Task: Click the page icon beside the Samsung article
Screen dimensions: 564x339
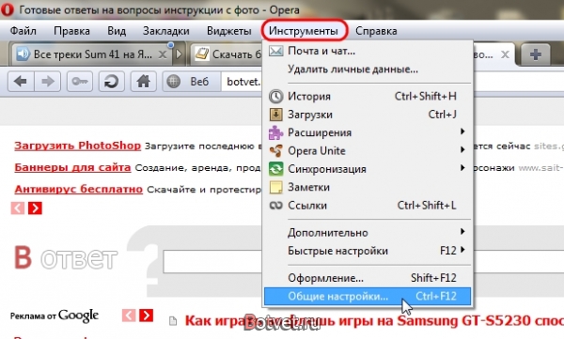Action: pos(173,320)
